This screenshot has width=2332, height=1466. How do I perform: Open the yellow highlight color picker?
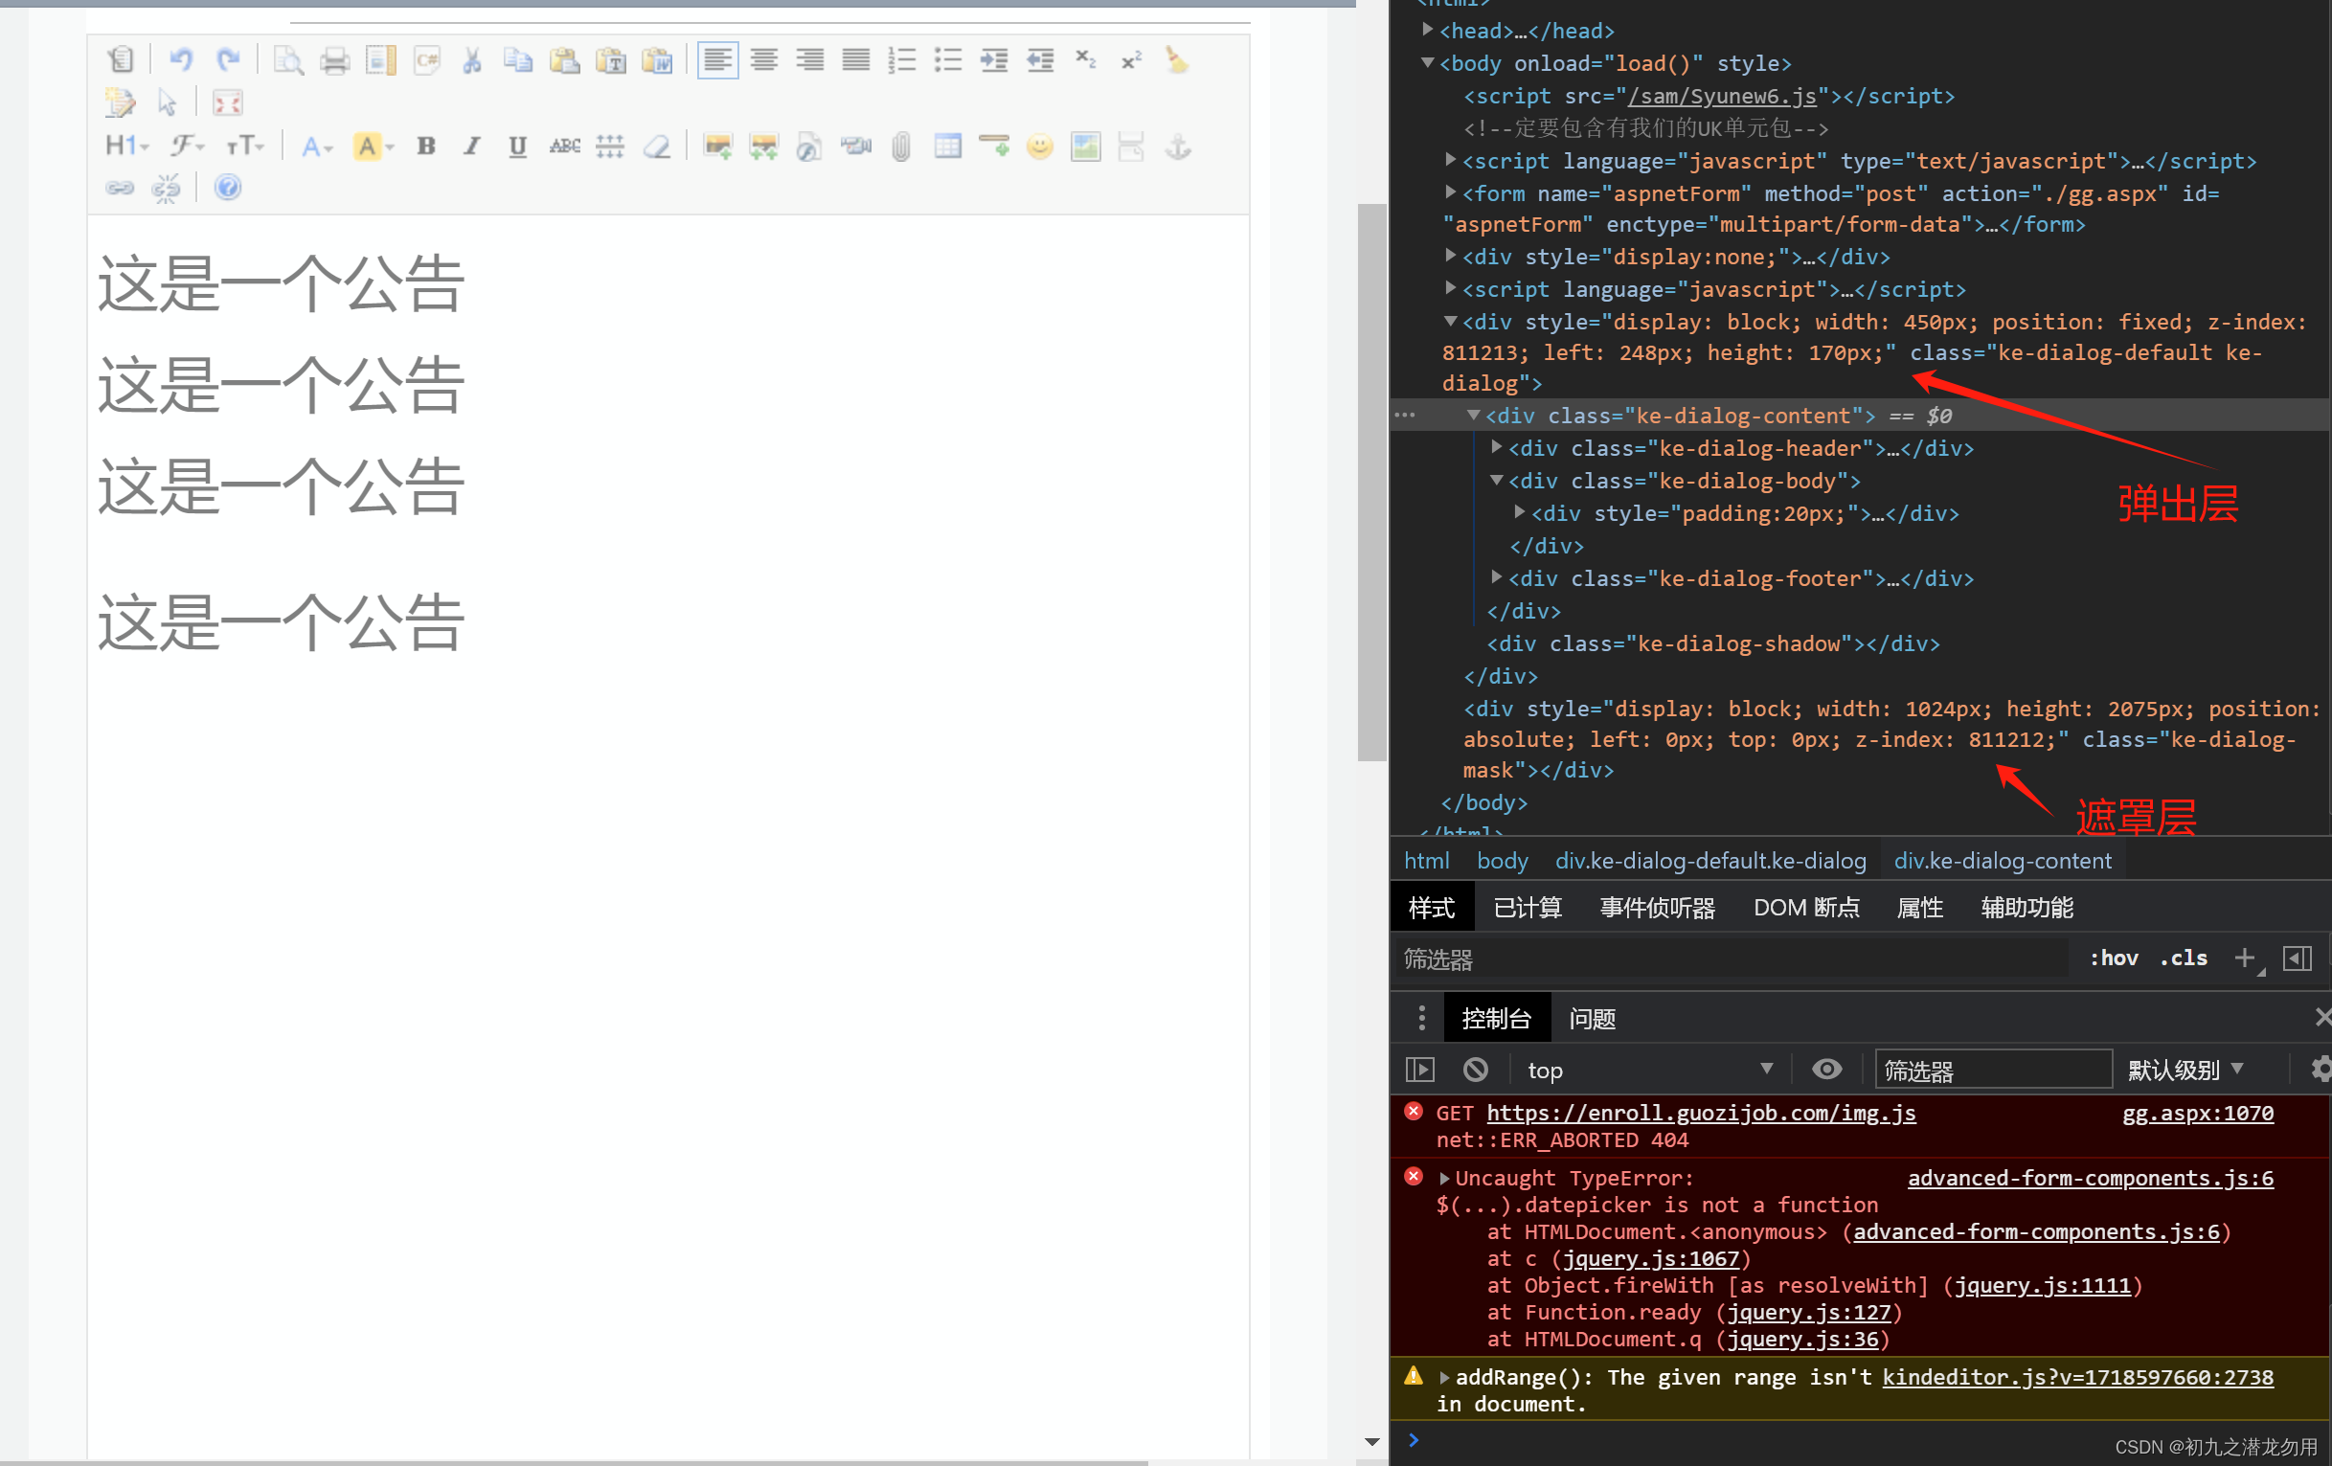[x=373, y=147]
